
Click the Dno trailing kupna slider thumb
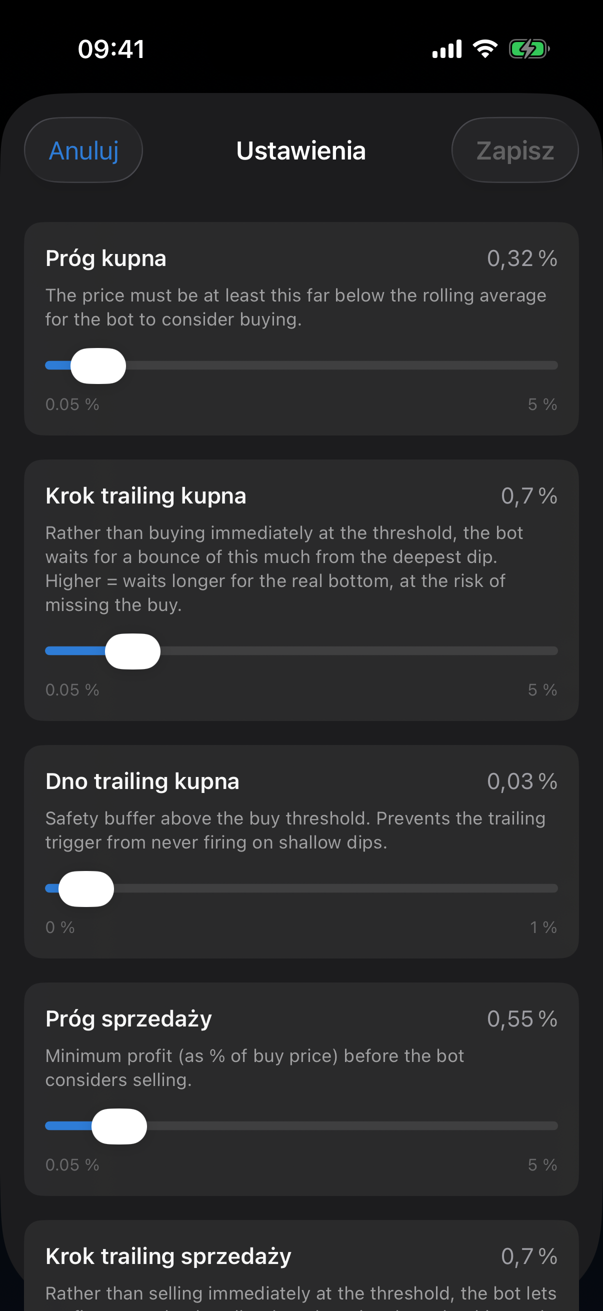click(x=86, y=888)
